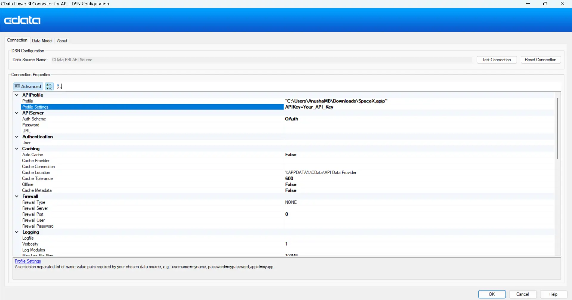Viewport: 572px width, 300px height.
Task: Minimize the DSN Configuration window
Action: coord(528,4)
